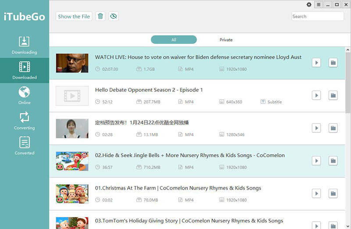Play TomTom's Holiday Giving Story video
Viewport: 351px width, 229px height.
tap(316, 225)
